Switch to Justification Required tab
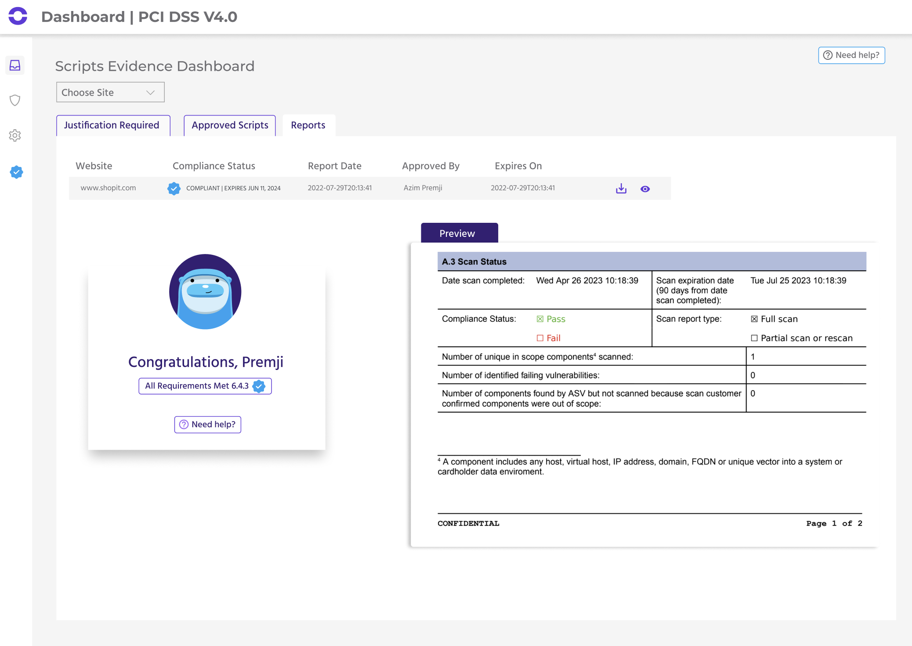 pyautogui.click(x=113, y=125)
